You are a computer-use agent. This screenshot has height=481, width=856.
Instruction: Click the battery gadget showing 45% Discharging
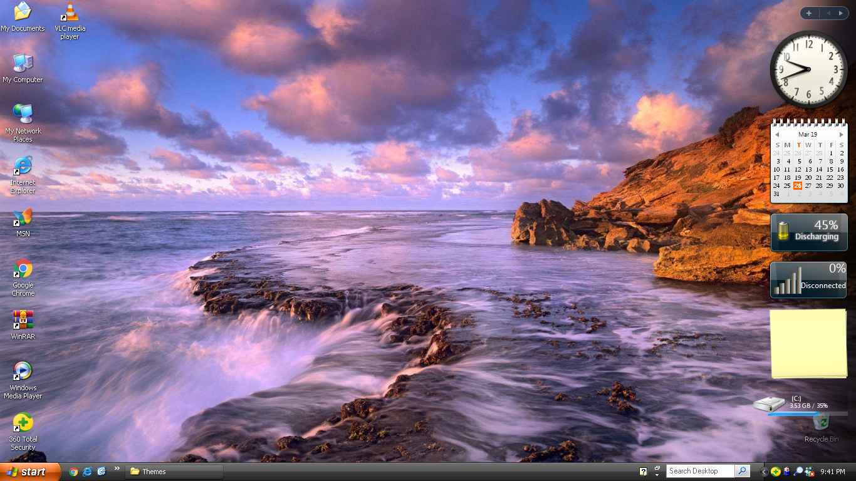tap(808, 232)
